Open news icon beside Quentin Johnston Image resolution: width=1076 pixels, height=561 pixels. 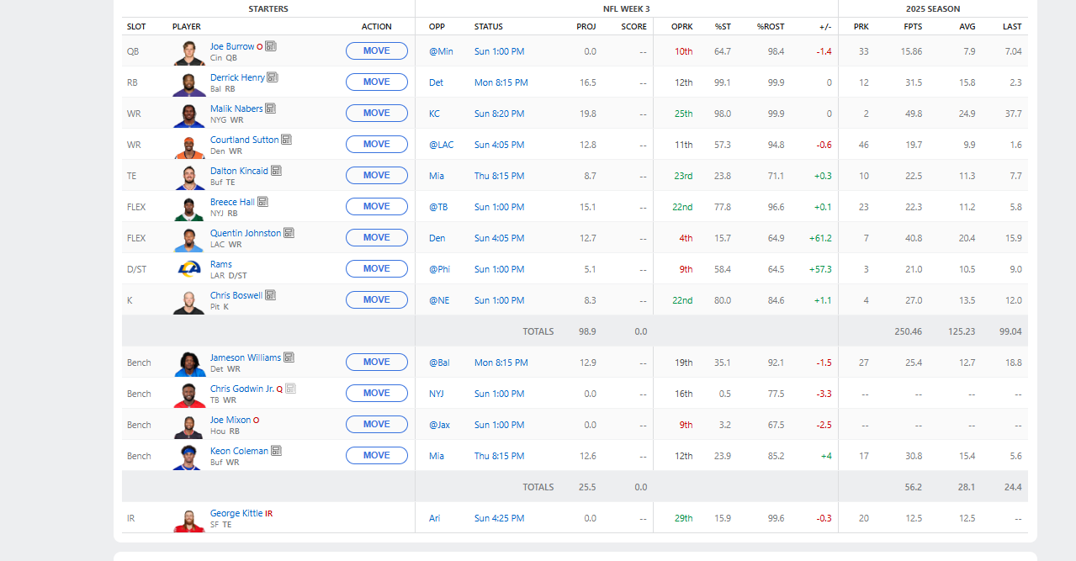289,233
